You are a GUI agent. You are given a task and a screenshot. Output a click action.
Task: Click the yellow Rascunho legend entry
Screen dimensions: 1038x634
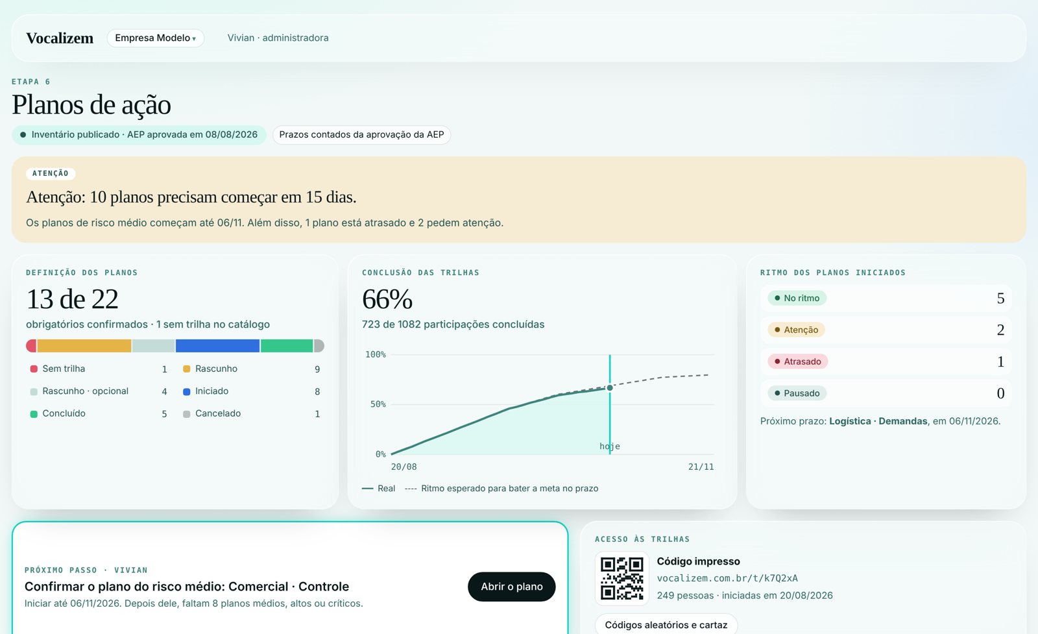pyautogui.click(x=252, y=369)
